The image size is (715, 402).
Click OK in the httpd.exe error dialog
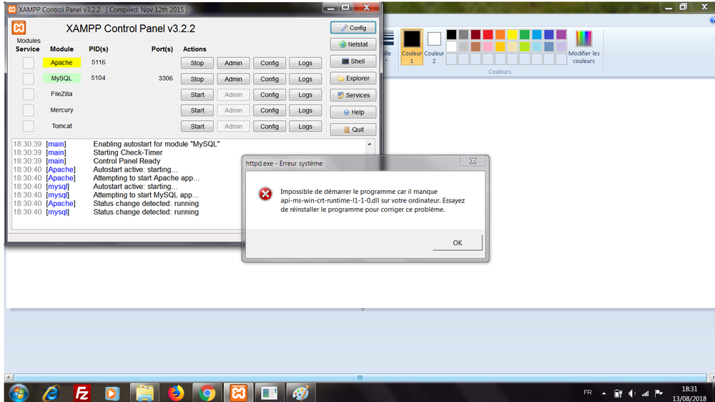(458, 242)
